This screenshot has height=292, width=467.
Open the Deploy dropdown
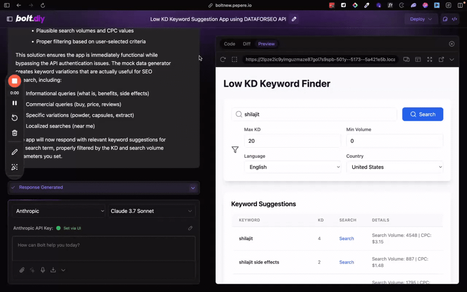coord(420,19)
